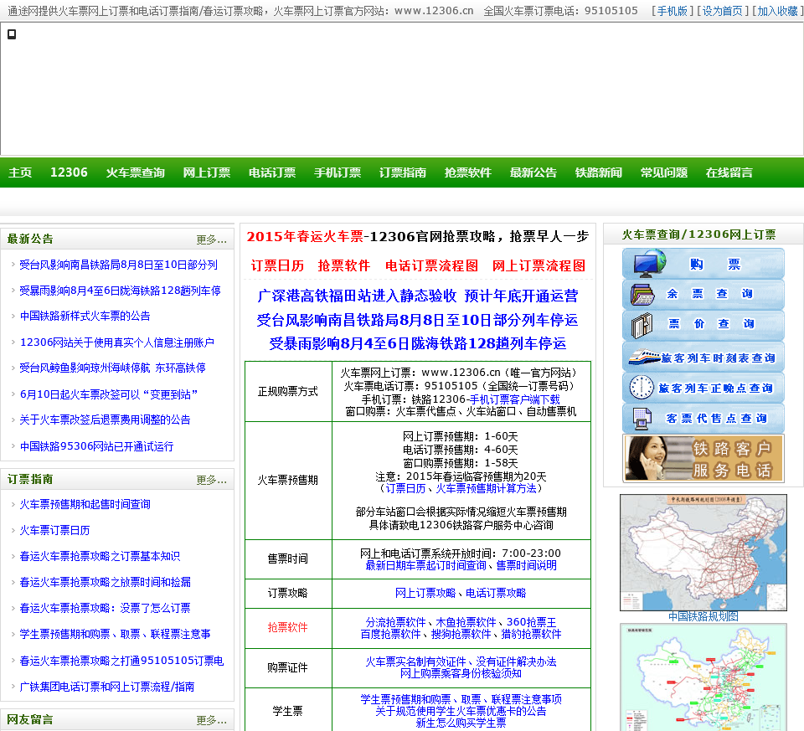Open 客票代售点查询 ticket outlet icon button
Viewport: 804px width, 731px height.
[x=703, y=418]
